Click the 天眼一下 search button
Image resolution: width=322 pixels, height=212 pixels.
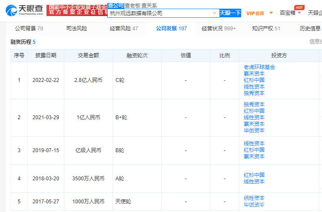coord(230,13)
